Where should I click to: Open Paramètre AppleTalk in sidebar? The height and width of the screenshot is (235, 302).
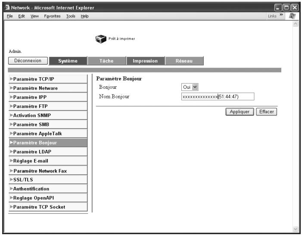[48, 133]
